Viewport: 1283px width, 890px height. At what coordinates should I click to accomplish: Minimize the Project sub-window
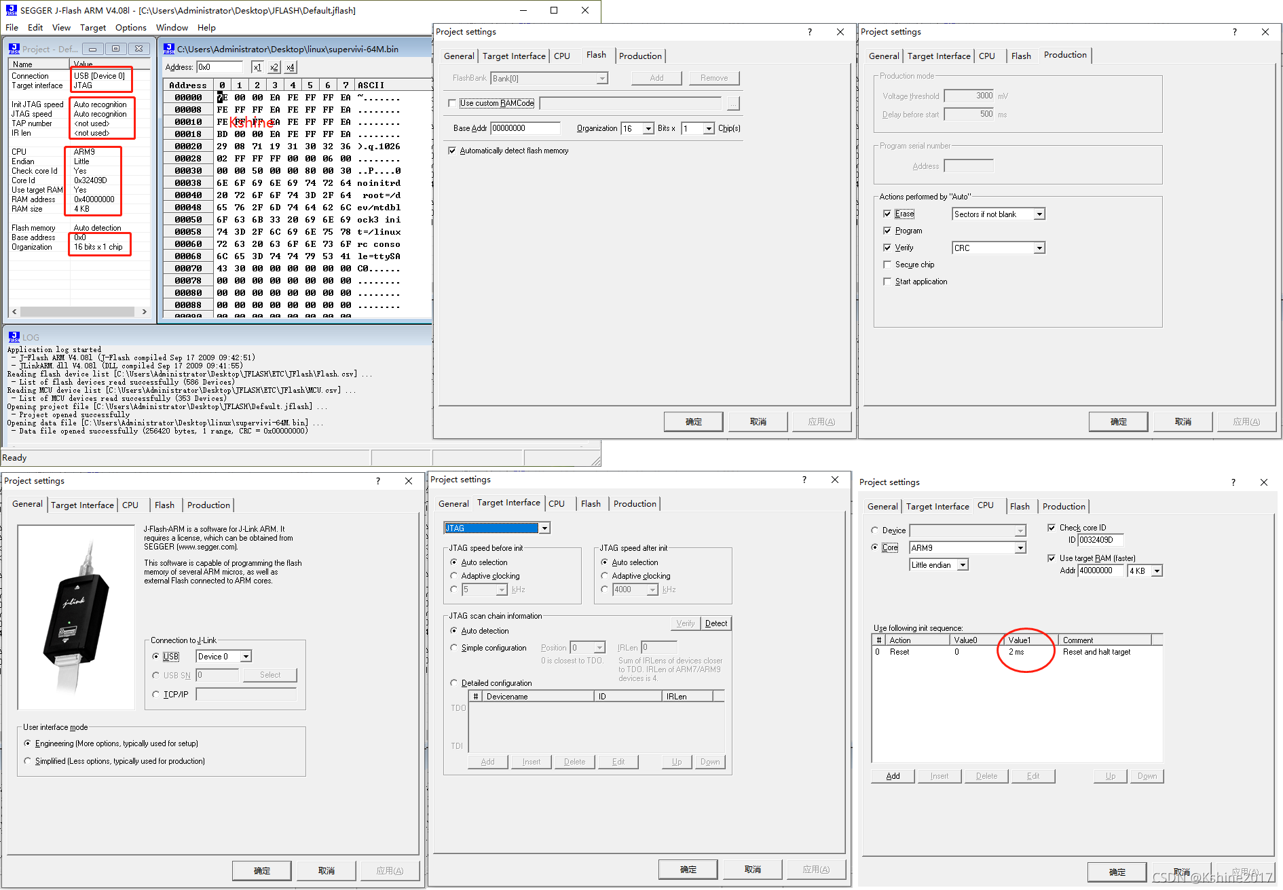tap(93, 49)
